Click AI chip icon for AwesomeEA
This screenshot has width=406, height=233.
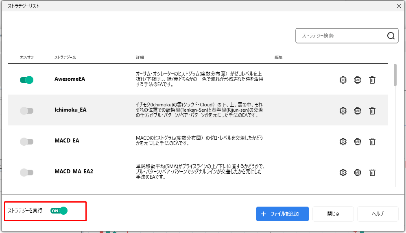coord(358,80)
